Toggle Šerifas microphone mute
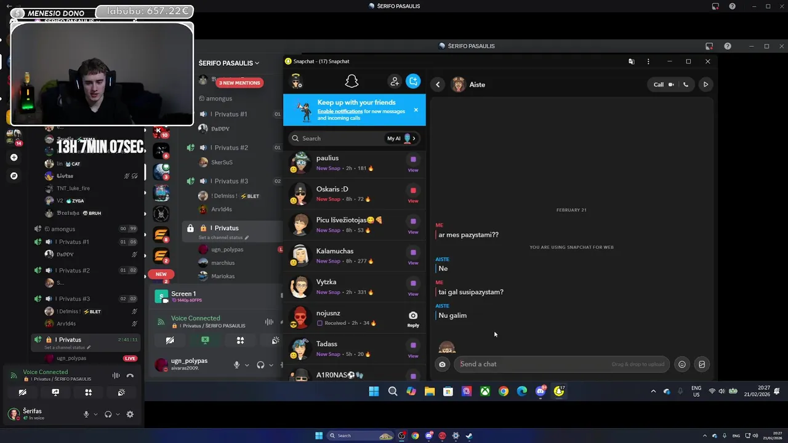Screen dimensions: 788x443 click(86, 415)
